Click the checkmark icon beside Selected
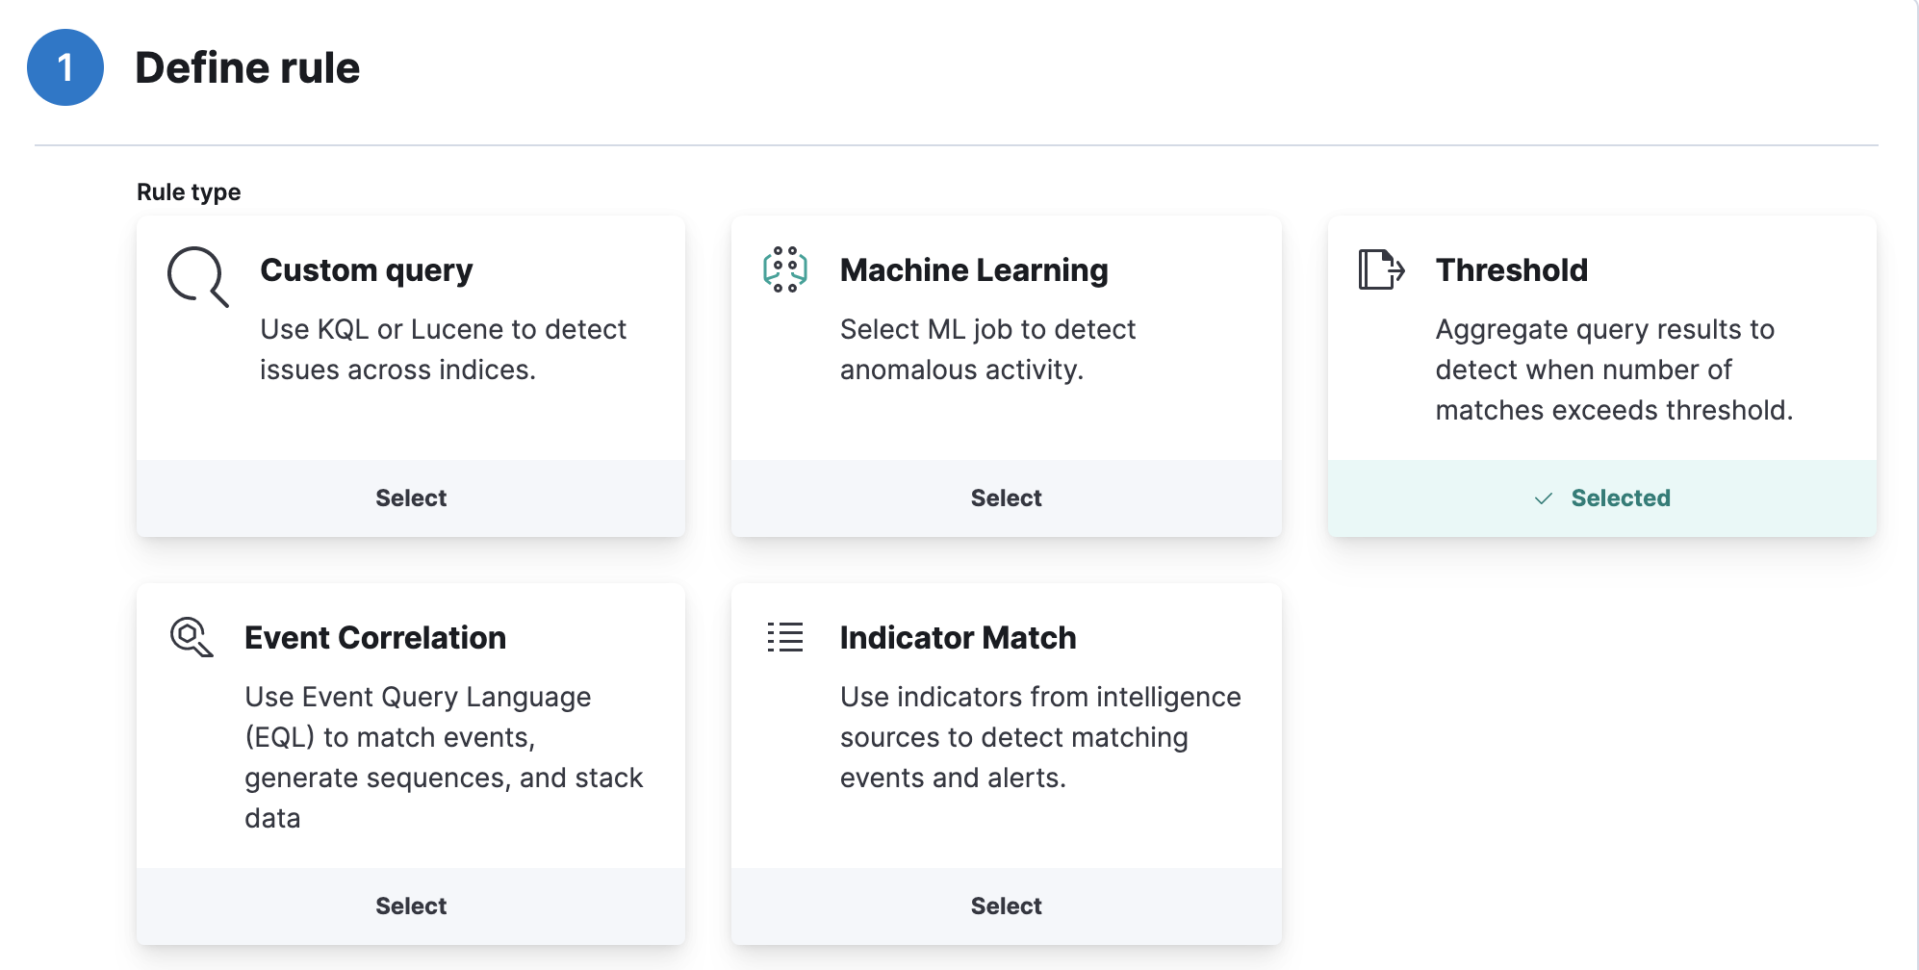This screenshot has height=970, width=1919. 1544,498
